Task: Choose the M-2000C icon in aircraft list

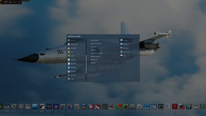Action: 69,60
